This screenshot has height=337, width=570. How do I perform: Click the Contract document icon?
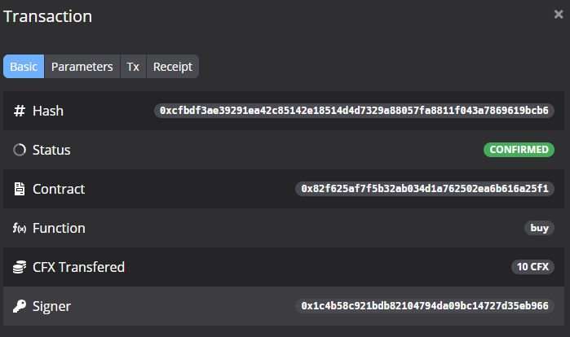click(x=20, y=189)
